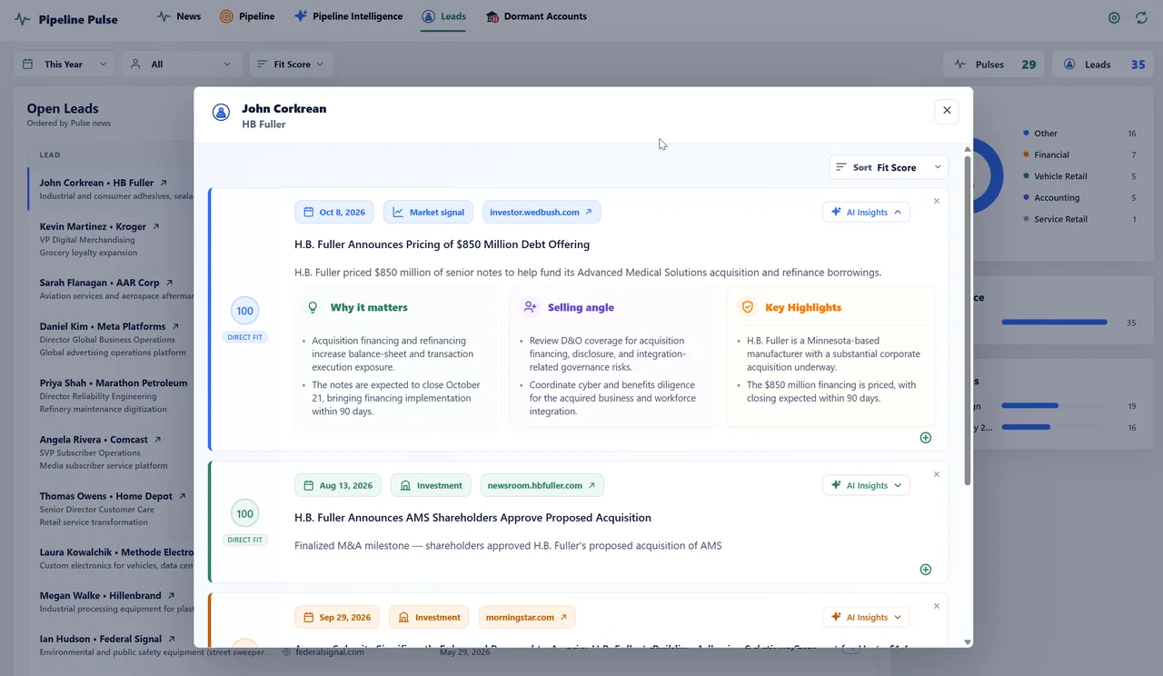
Task: Dismiss the AMS shareholders news card
Action: [937, 474]
